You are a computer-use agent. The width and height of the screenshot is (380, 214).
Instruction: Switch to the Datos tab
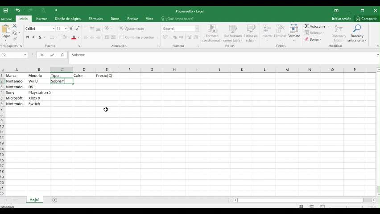(x=115, y=19)
